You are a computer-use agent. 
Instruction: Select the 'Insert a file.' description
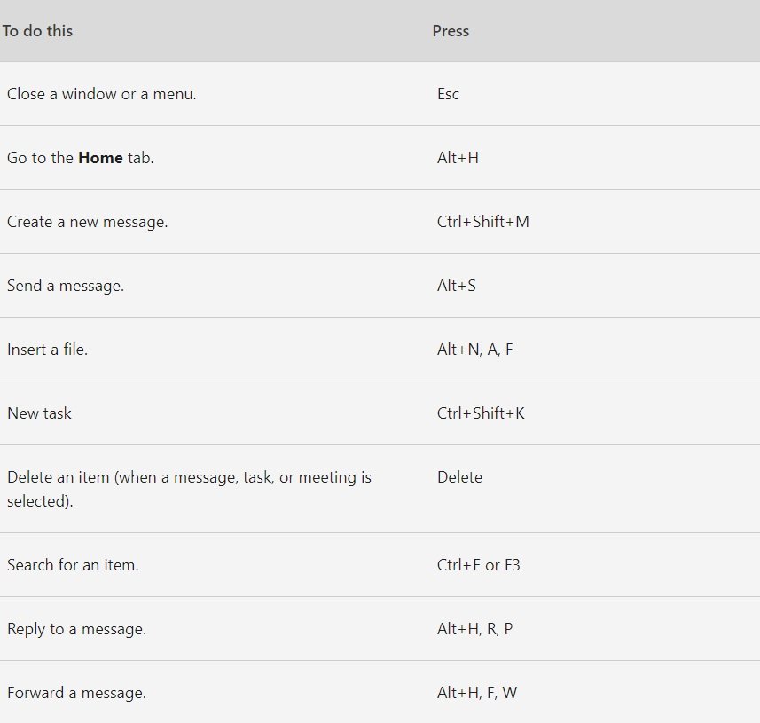[x=48, y=350]
